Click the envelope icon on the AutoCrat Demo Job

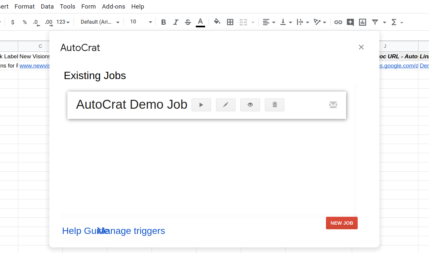[x=333, y=105]
